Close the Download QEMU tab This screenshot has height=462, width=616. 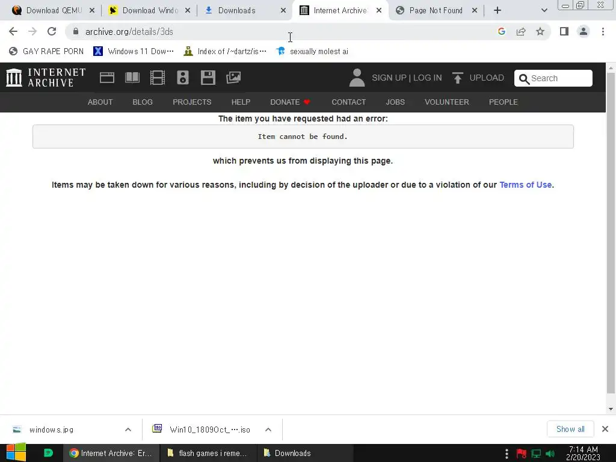tap(92, 11)
